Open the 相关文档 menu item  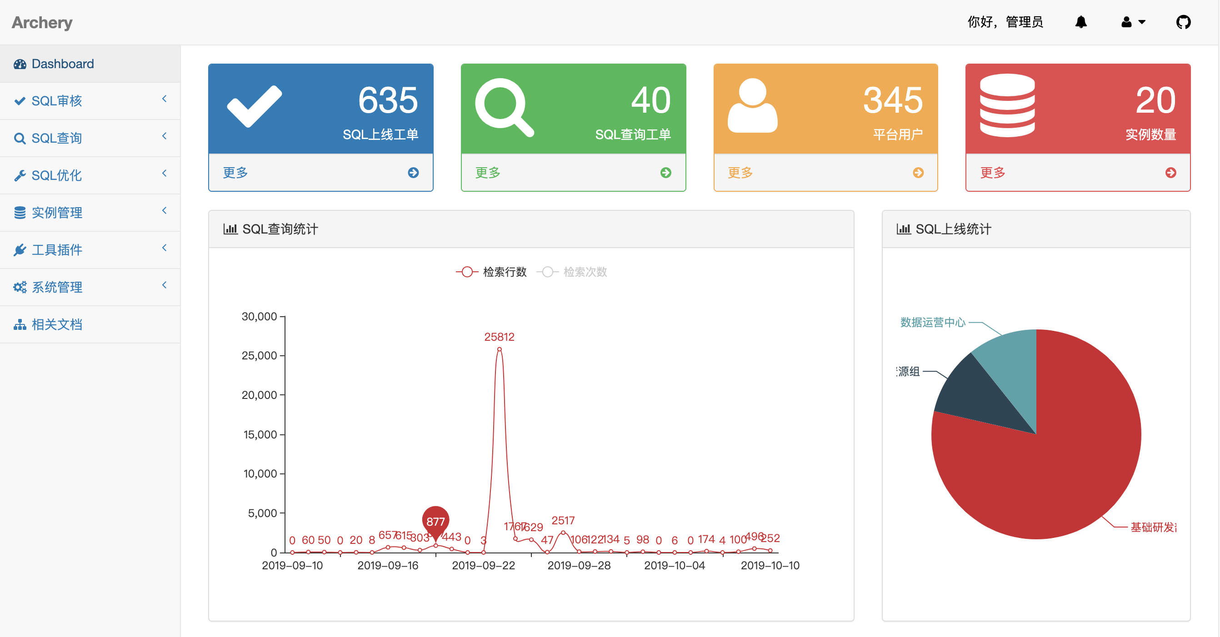90,325
